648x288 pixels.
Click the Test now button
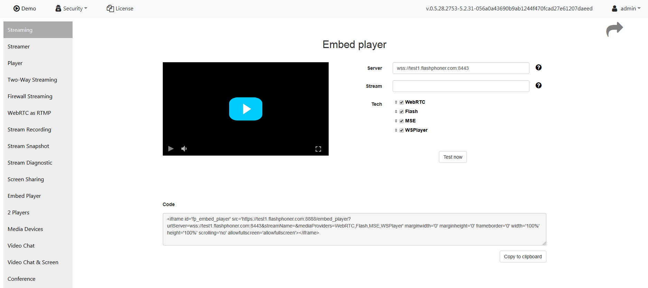pyautogui.click(x=453, y=157)
